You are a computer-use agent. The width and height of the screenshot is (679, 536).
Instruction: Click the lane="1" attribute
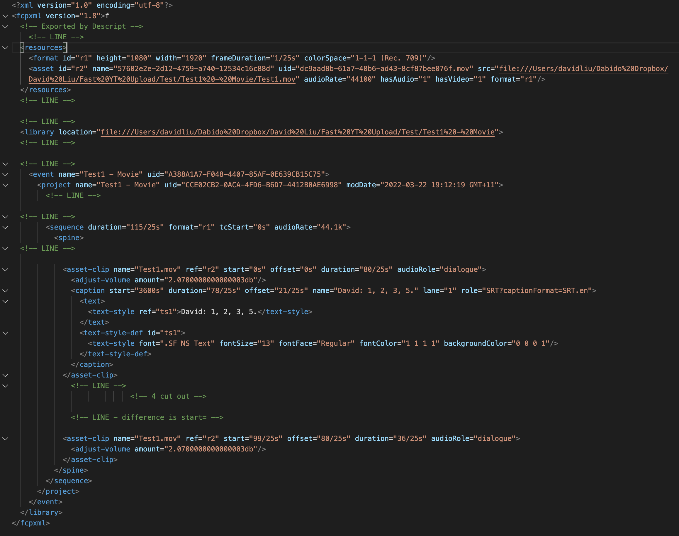point(439,291)
